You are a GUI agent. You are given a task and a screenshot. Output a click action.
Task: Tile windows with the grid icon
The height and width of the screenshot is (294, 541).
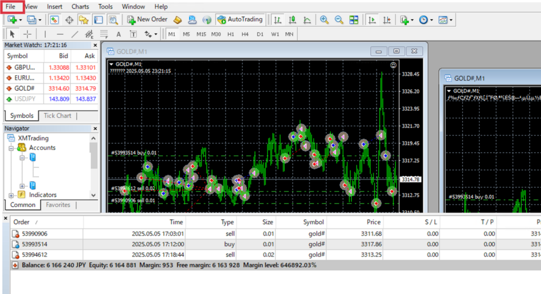[x=353, y=20]
